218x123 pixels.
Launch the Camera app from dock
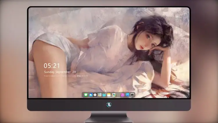(x=132, y=95)
